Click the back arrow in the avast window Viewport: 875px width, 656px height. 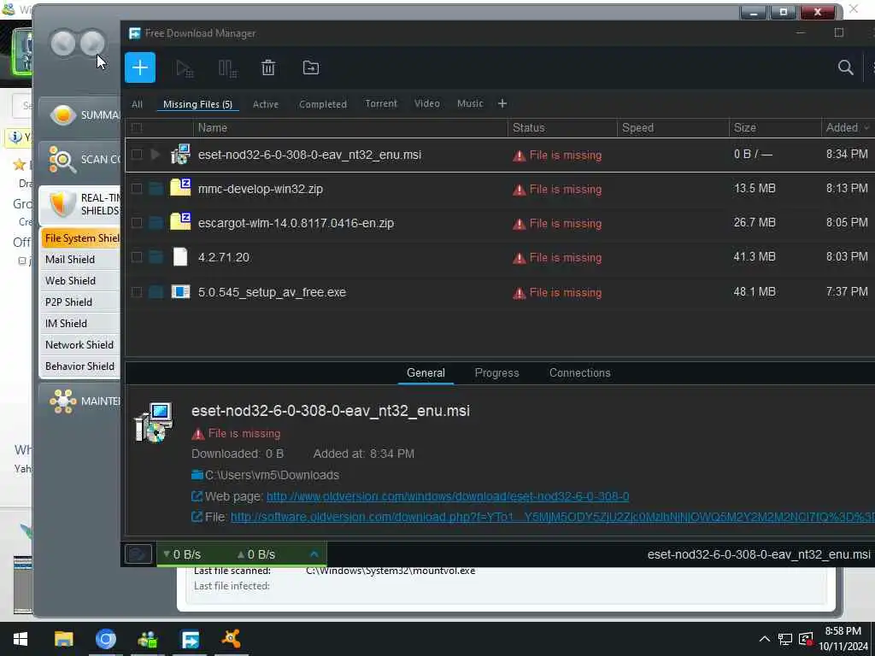coord(62,43)
